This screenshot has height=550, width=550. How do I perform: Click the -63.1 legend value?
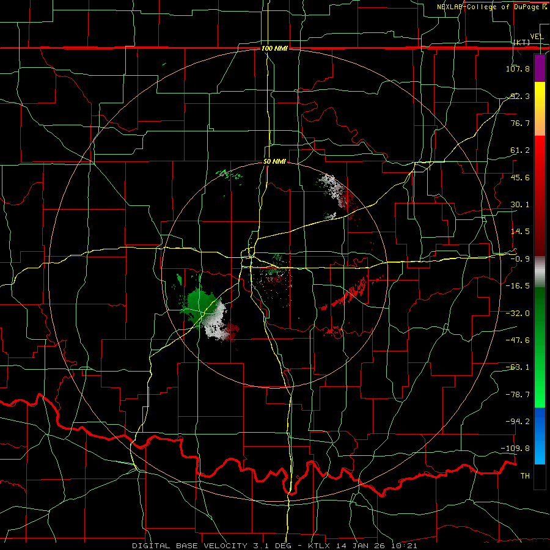(x=518, y=367)
